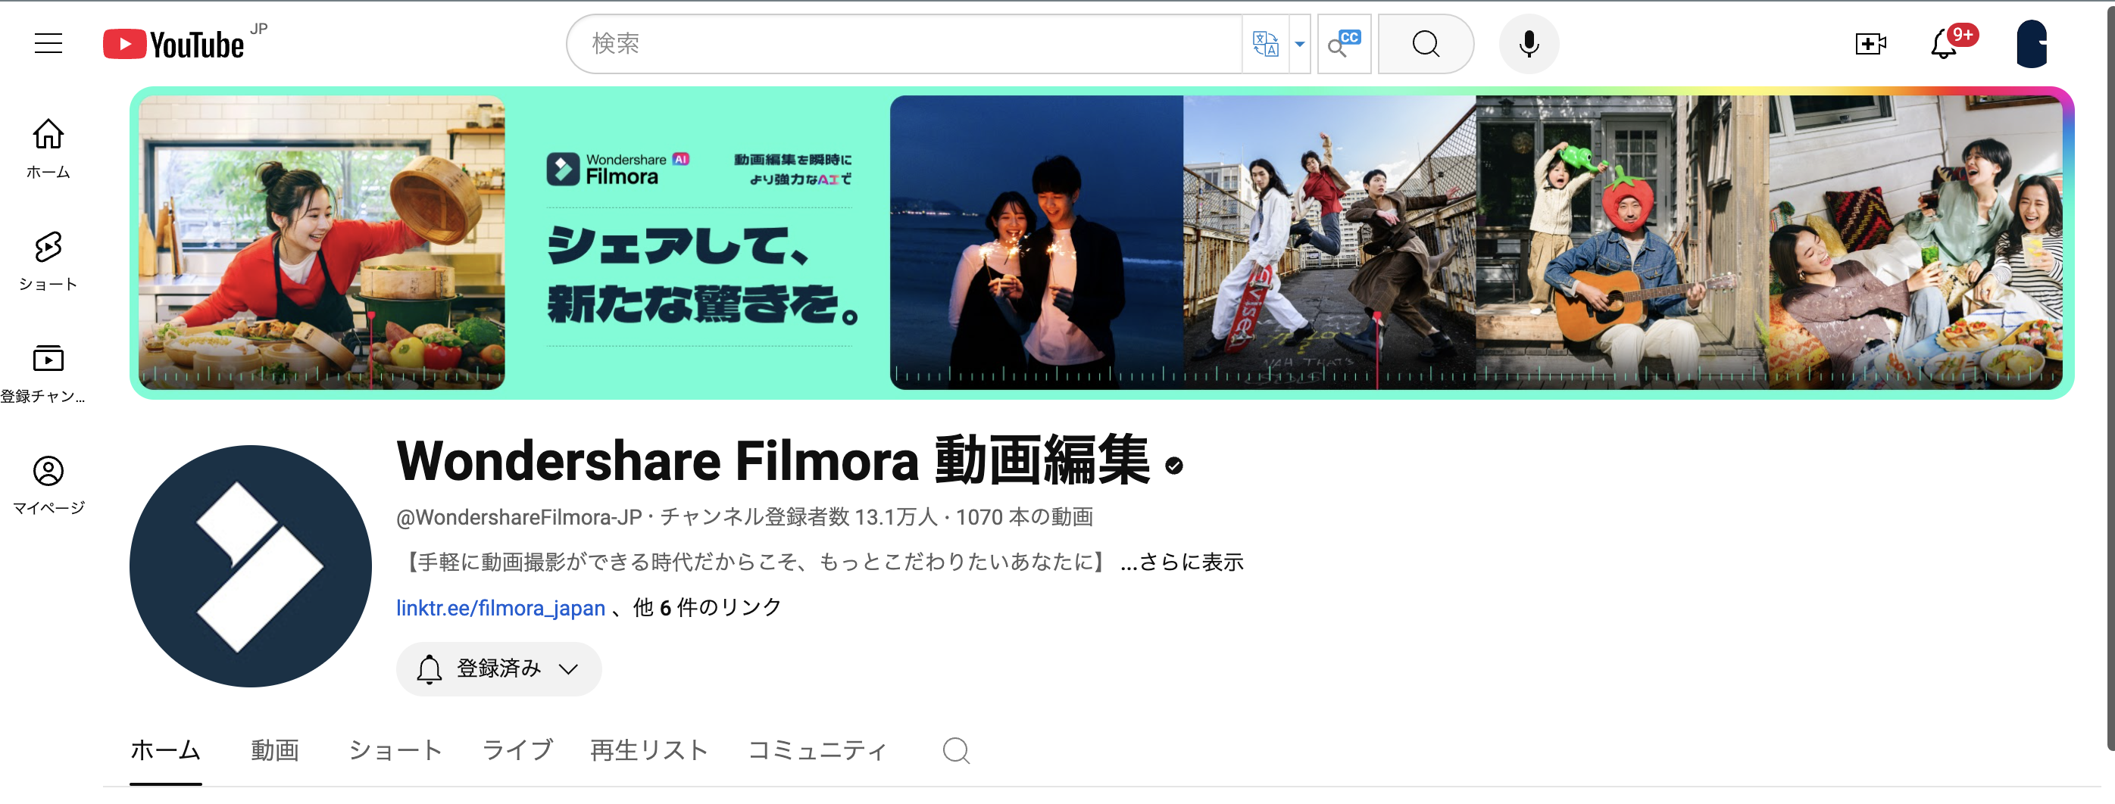Switch to the 動画 tab
Viewport: 2115px width, 804px height.
tap(275, 751)
